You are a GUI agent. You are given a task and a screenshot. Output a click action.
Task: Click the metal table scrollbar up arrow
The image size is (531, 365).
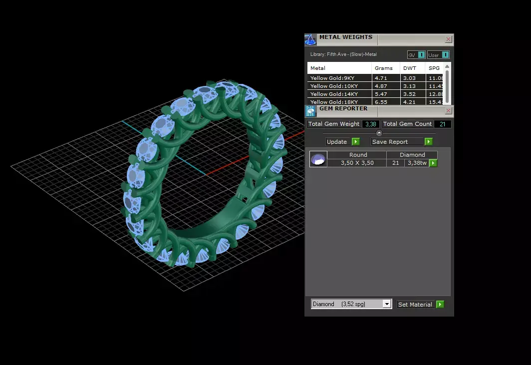coord(447,66)
